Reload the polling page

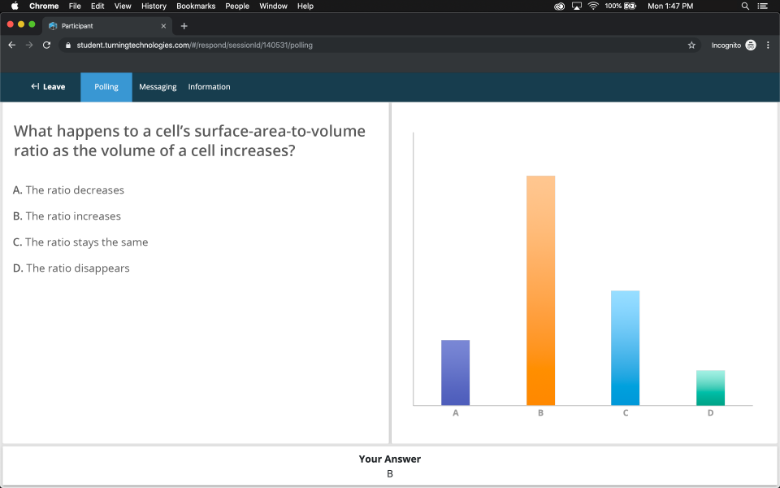pyautogui.click(x=46, y=45)
